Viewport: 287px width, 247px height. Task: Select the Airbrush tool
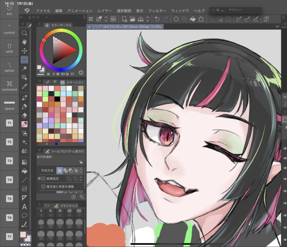point(24,133)
